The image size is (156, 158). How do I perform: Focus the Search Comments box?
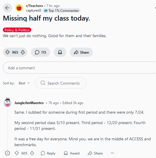[x=61, y=83]
